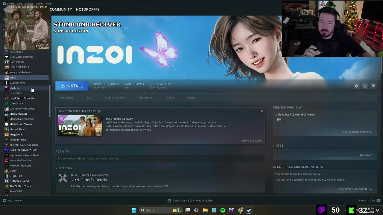Select the Ninja Kiwi Archive icon in library
The width and height of the screenshot is (383, 215).
[x=7, y=160]
